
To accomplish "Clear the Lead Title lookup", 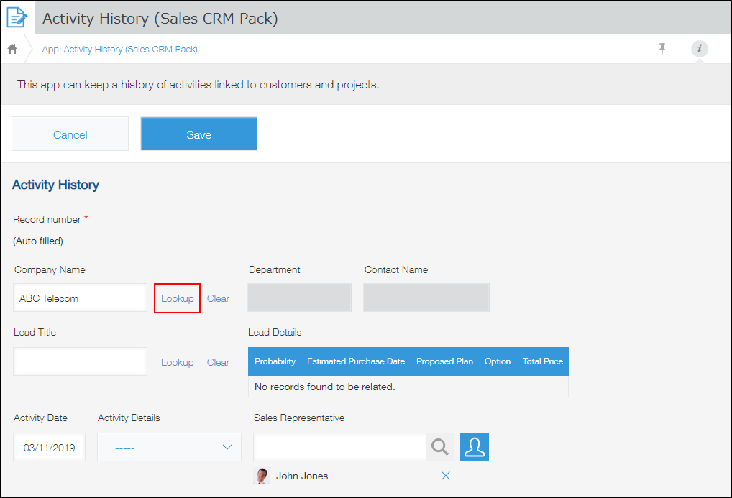I will click(218, 362).
